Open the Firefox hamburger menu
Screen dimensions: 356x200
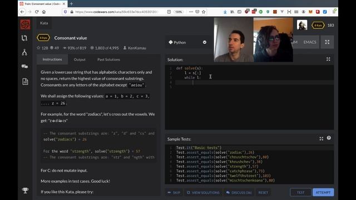click(x=334, y=11)
